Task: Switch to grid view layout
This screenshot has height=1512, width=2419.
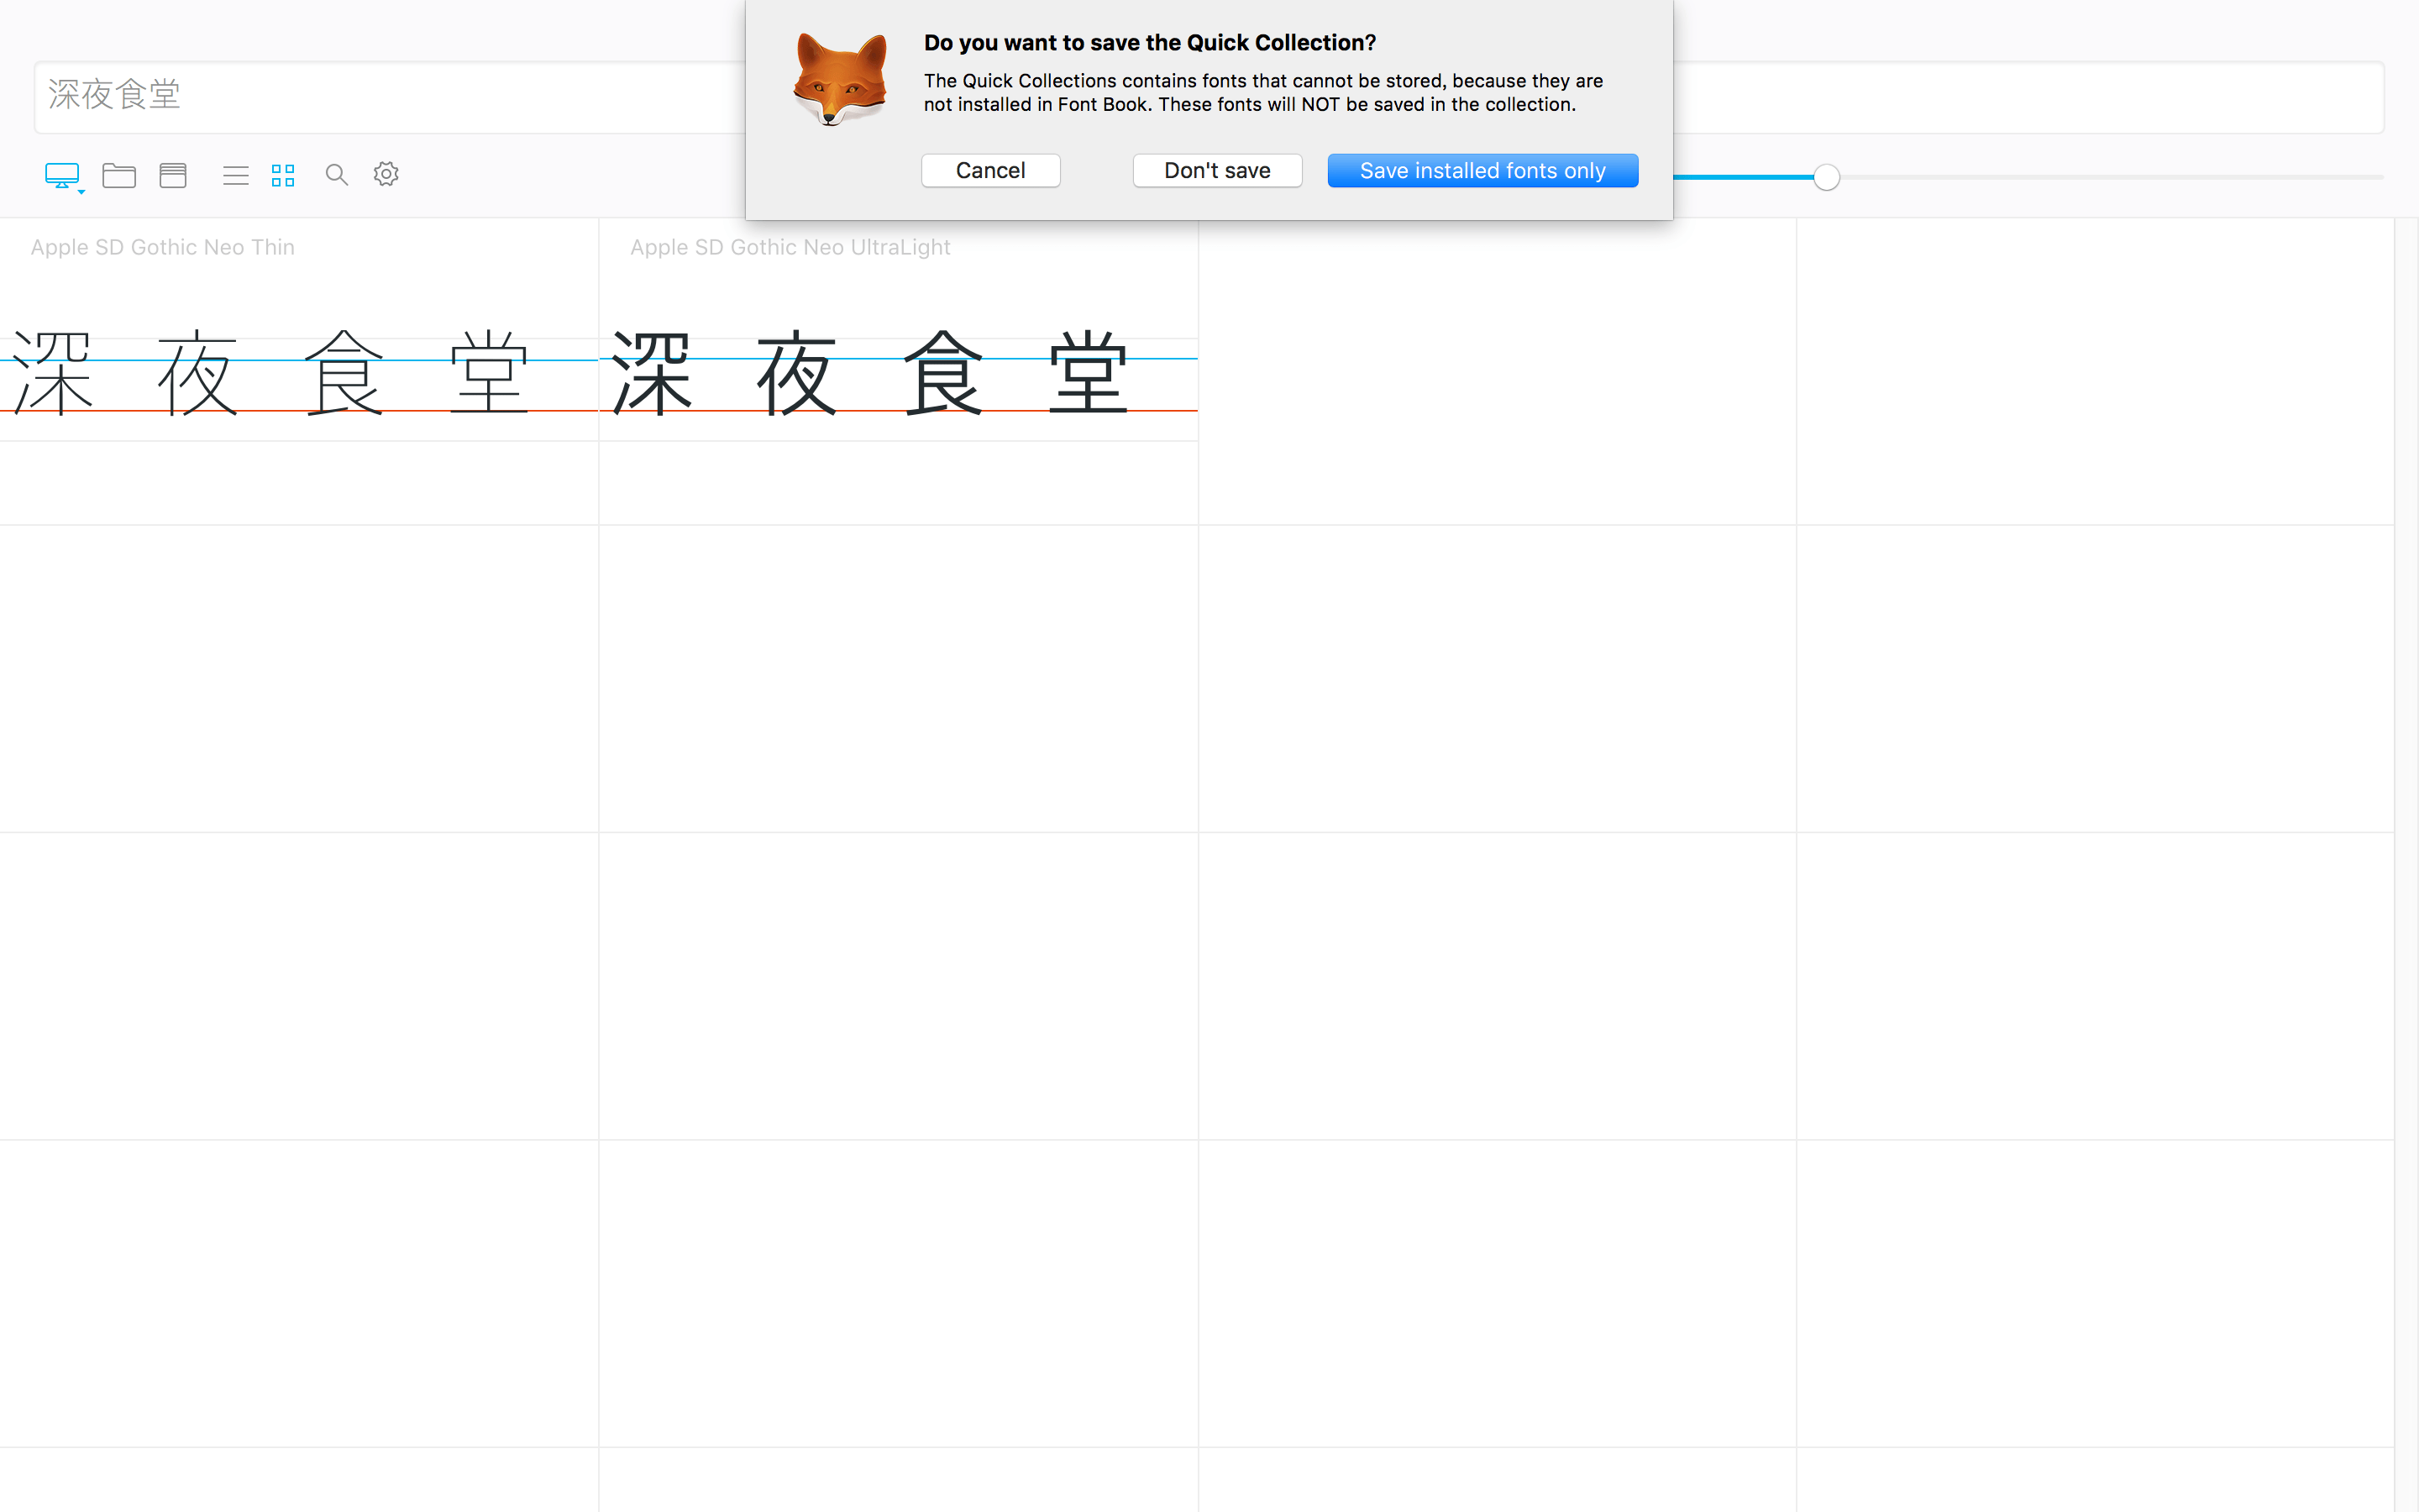Action: (x=283, y=175)
